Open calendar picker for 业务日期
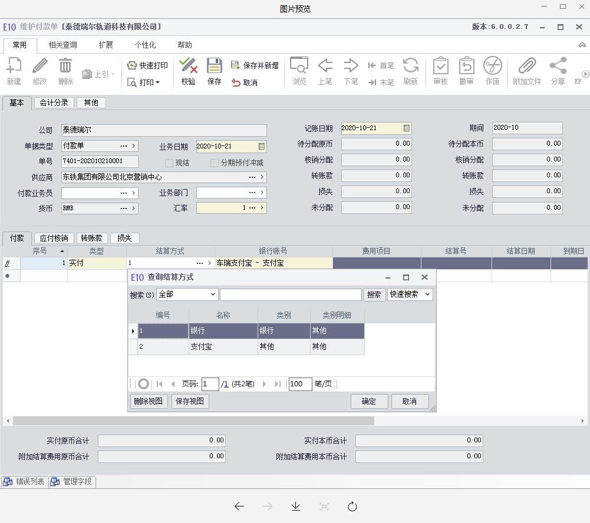Screen dimensions: 590x523 [x=262, y=146]
